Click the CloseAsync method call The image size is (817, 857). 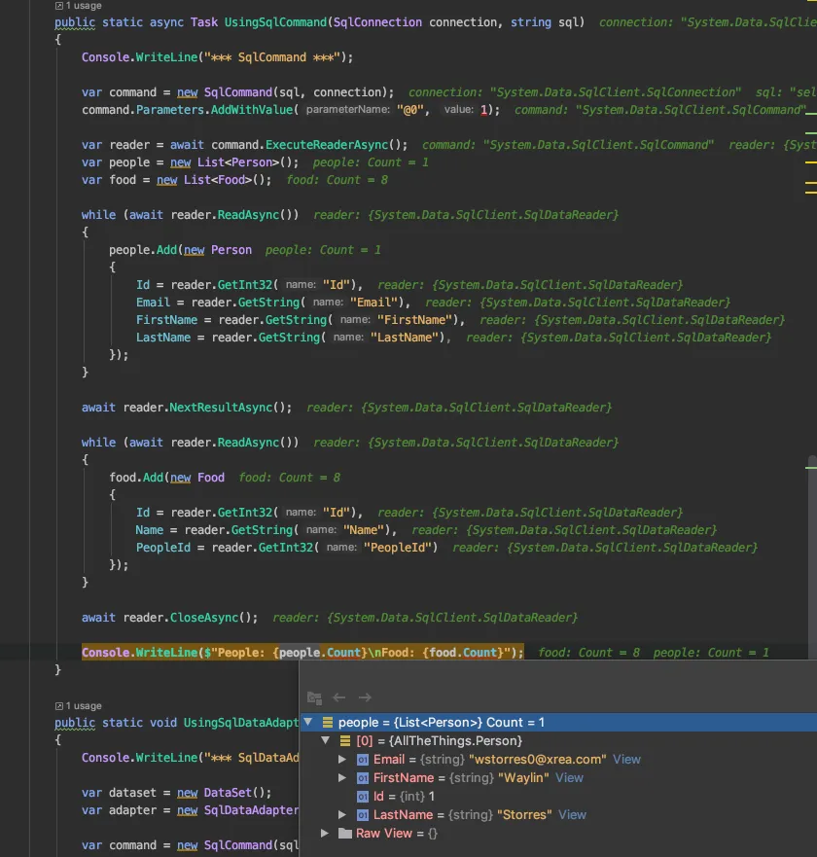pyautogui.click(x=204, y=618)
